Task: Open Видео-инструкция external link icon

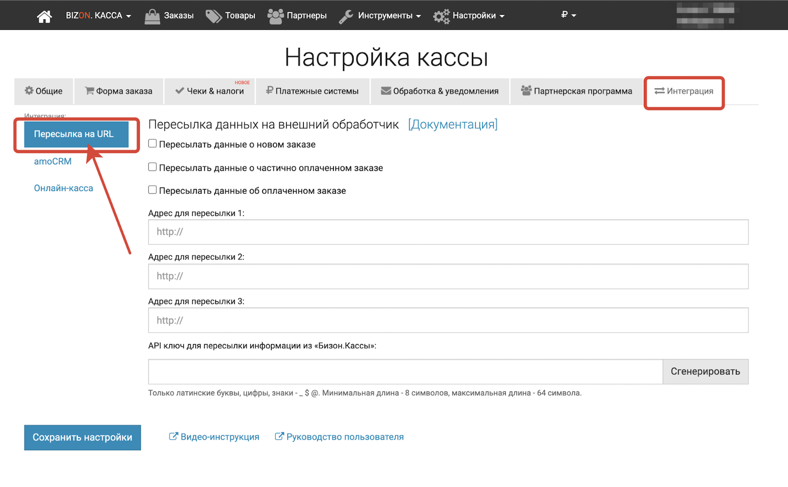Action: [x=173, y=436]
